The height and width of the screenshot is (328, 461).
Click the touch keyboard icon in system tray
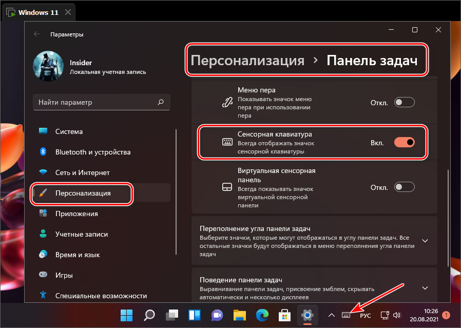tap(347, 315)
